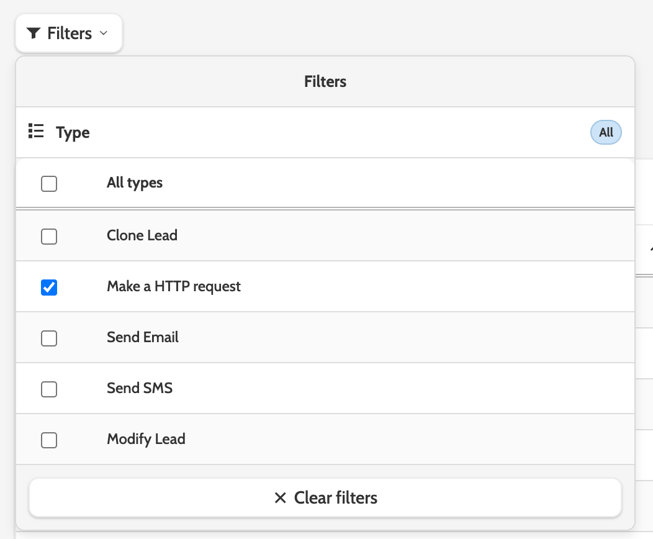The width and height of the screenshot is (653, 539).
Task: Collapse the Filters dropdown chevron
Action: tap(104, 33)
